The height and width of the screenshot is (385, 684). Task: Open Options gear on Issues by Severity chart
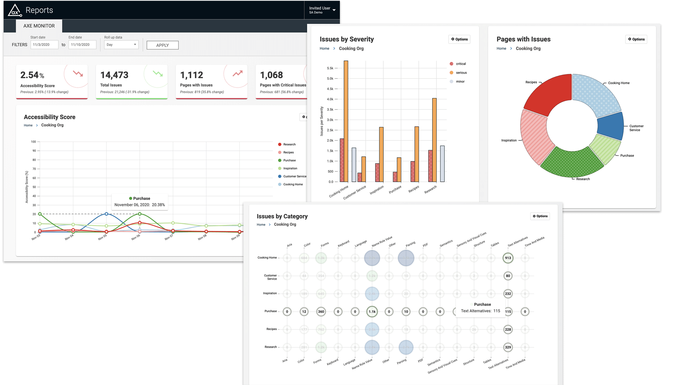[459, 39]
